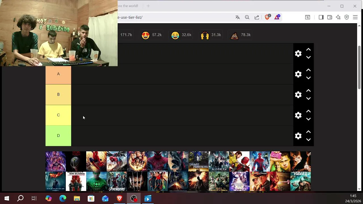Move the B tier row up
This screenshot has height=204, width=363.
[309, 91]
